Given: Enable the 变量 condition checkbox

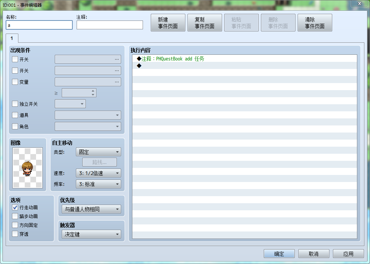Looking at the screenshot, I should (x=15, y=82).
